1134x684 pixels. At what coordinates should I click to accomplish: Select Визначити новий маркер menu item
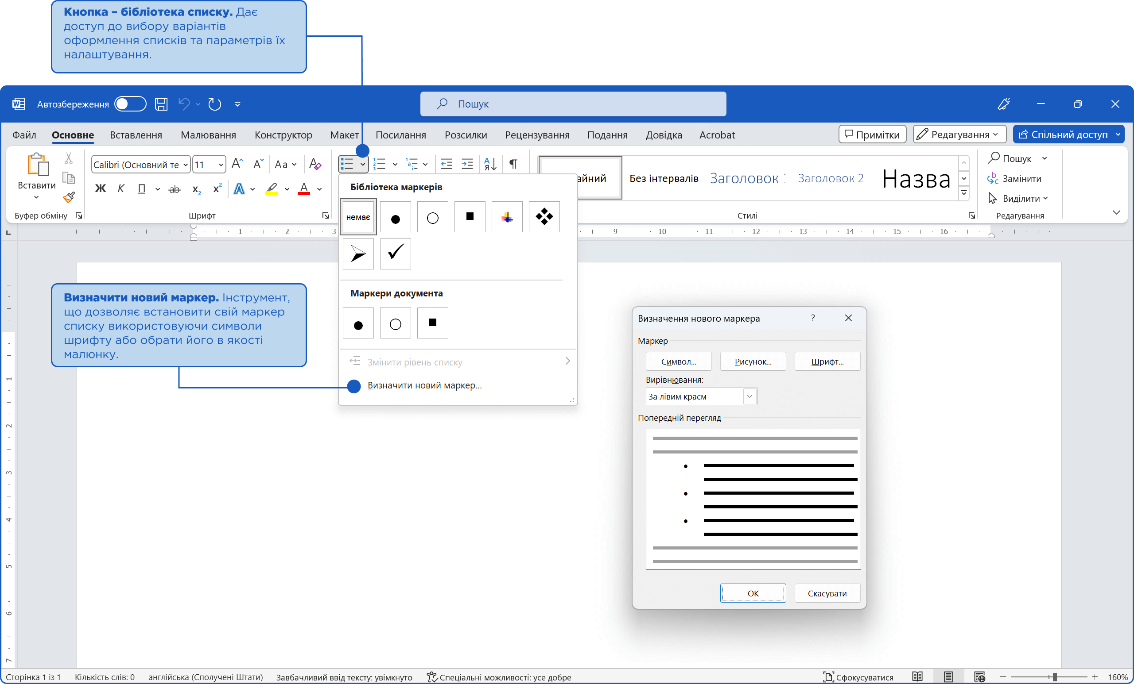coord(424,385)
